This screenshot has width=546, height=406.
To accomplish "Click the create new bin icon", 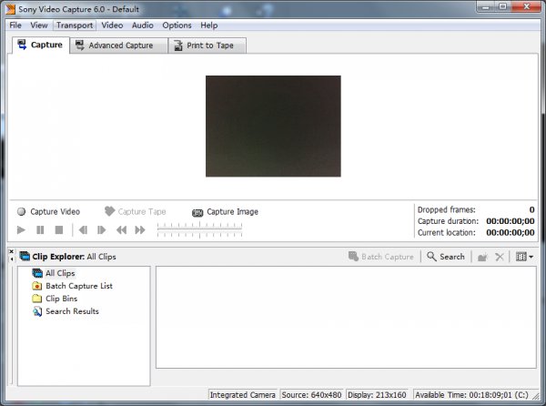I will point(482,258).
